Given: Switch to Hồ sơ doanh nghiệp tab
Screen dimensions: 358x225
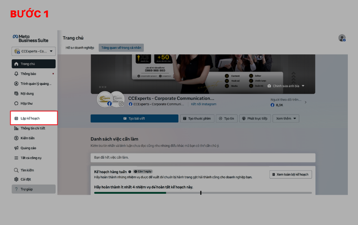Looking at the screenshot, I should 80,47.
